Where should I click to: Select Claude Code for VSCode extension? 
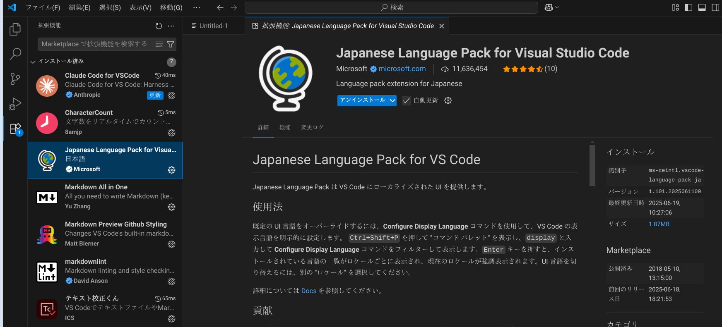(x=105, y=86)
